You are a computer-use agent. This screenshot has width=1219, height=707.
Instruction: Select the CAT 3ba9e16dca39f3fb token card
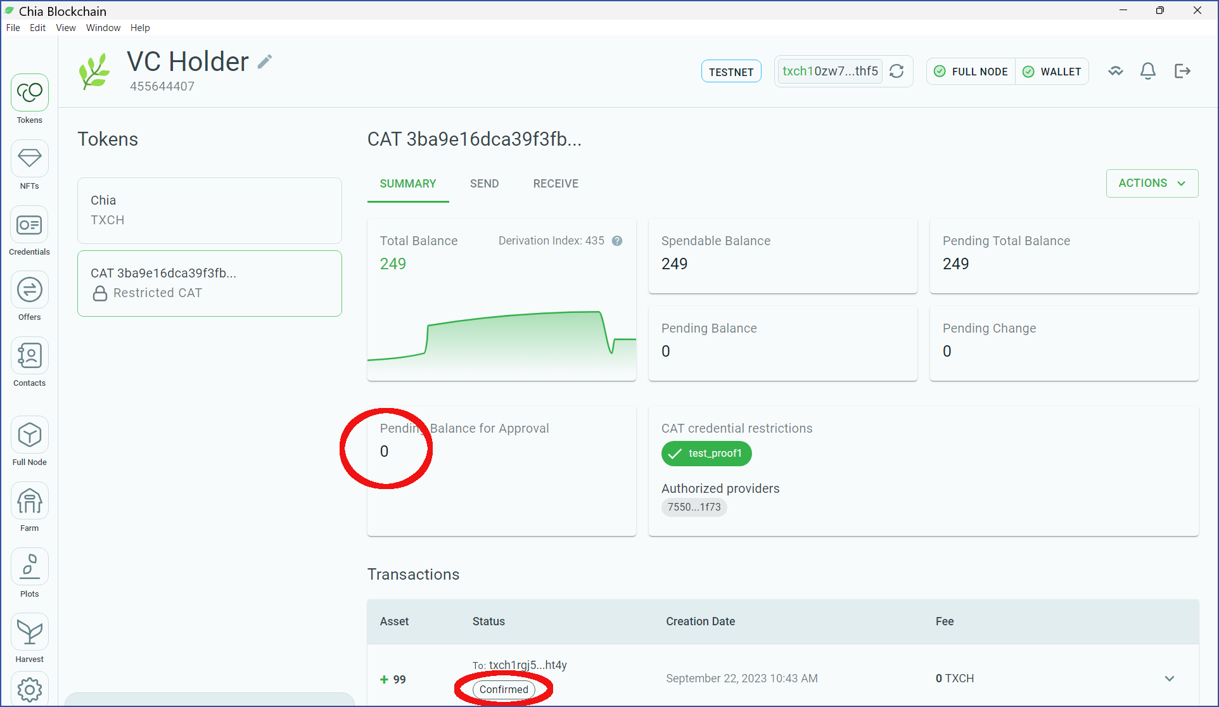(x=210, y=283)
